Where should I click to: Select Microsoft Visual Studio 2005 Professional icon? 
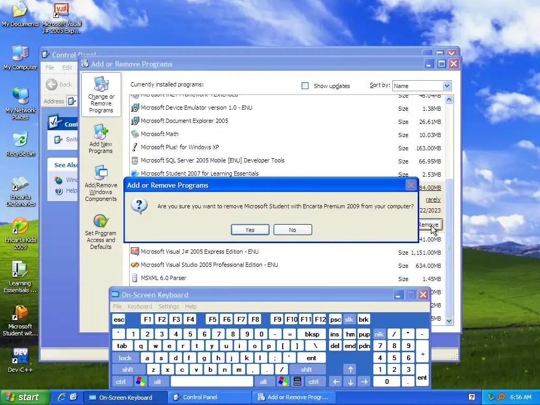tap(134, 265)
